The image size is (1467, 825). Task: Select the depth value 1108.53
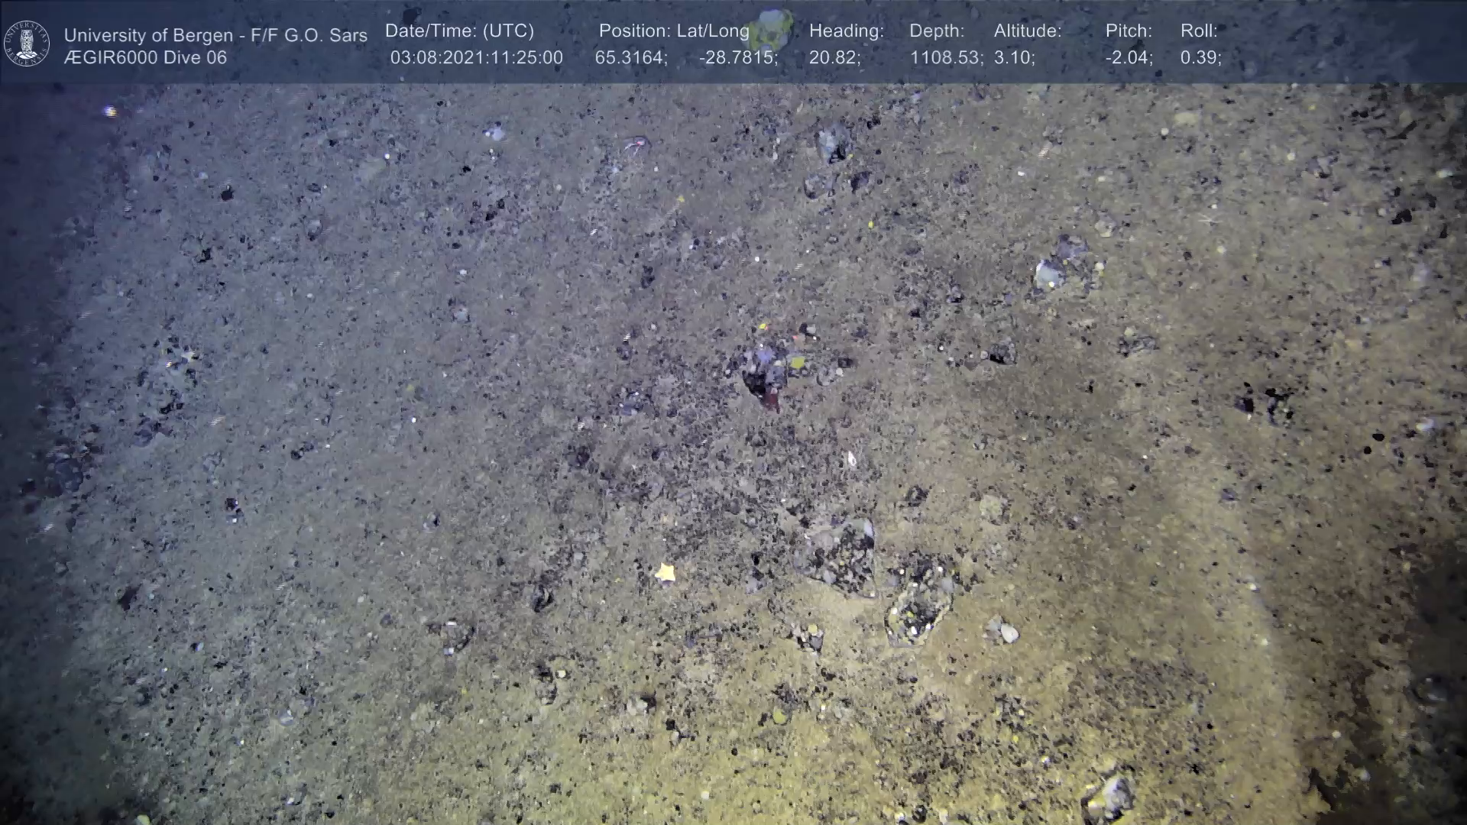946,58
